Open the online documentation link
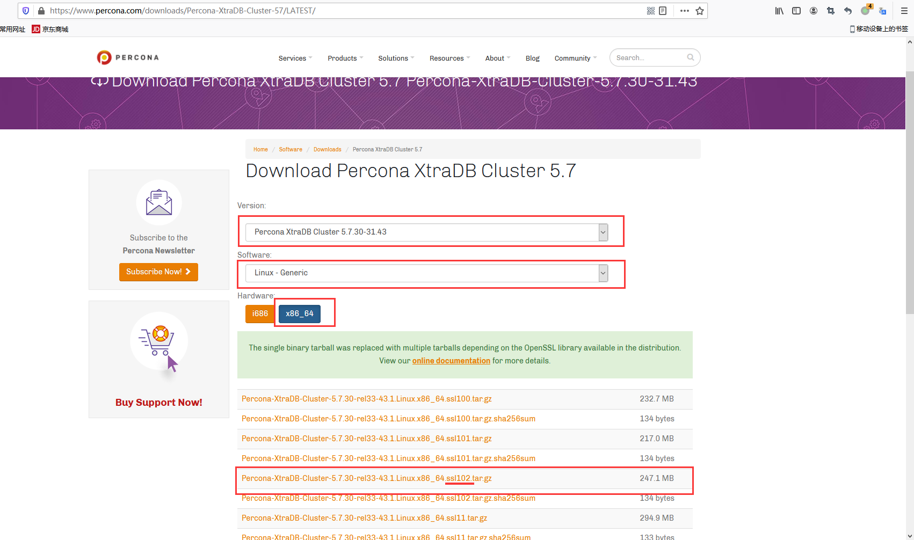 [451, 361]
